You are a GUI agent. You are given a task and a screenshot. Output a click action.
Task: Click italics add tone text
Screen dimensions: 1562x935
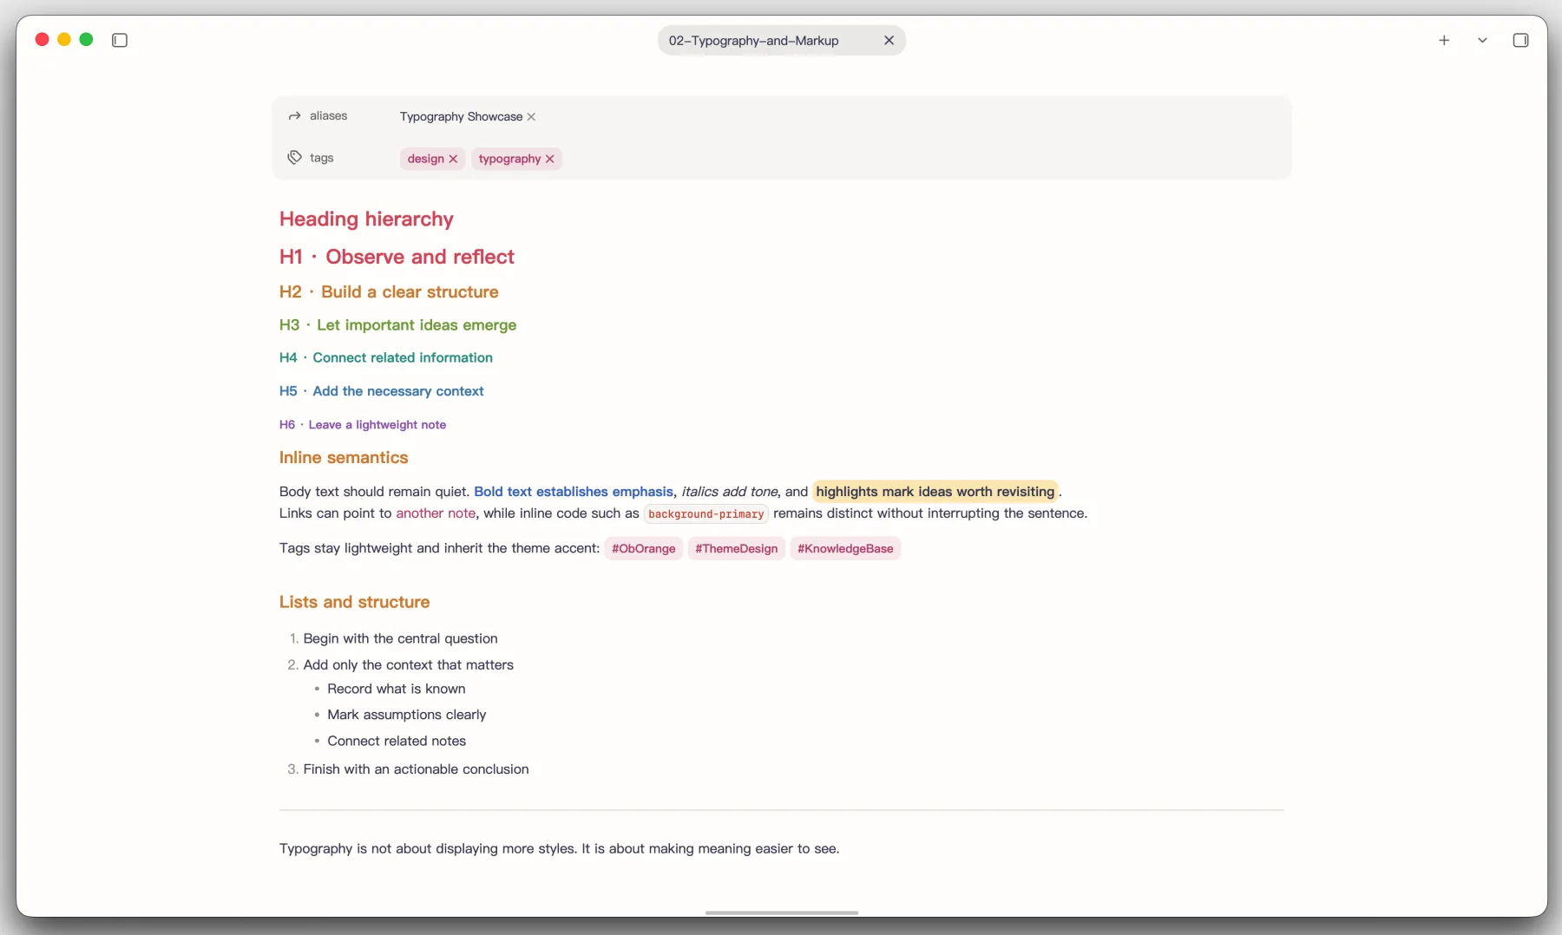729,492
